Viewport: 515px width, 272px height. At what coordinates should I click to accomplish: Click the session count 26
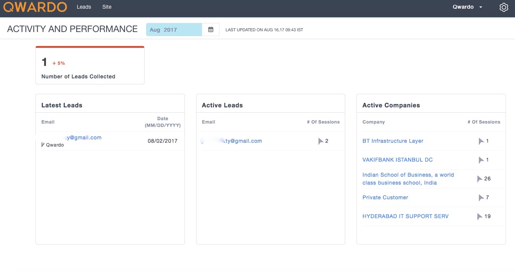coord(488,179)
